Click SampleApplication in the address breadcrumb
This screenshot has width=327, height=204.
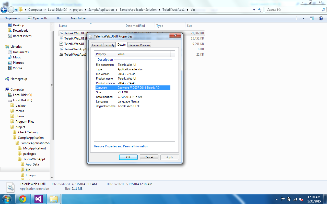coord(101,10)
